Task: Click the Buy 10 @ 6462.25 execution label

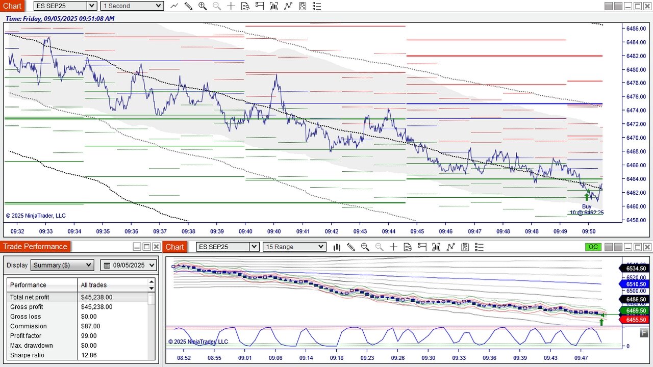Action: [x=587, y=209]
